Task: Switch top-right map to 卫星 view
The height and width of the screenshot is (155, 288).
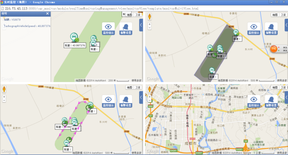Action: (283, 15)
